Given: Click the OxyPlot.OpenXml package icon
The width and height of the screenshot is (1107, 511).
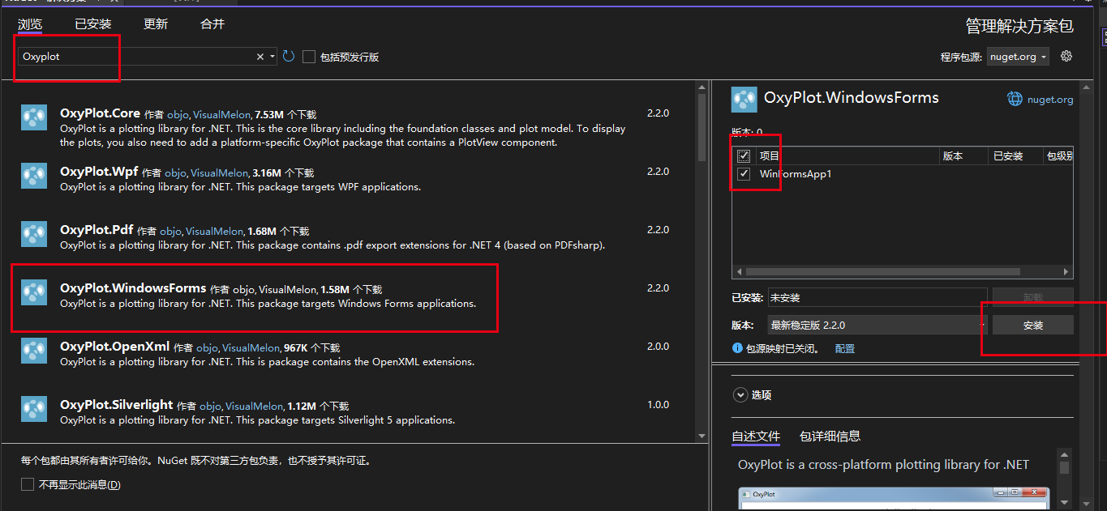Looking at the screenshot, I should click(34, 351).
